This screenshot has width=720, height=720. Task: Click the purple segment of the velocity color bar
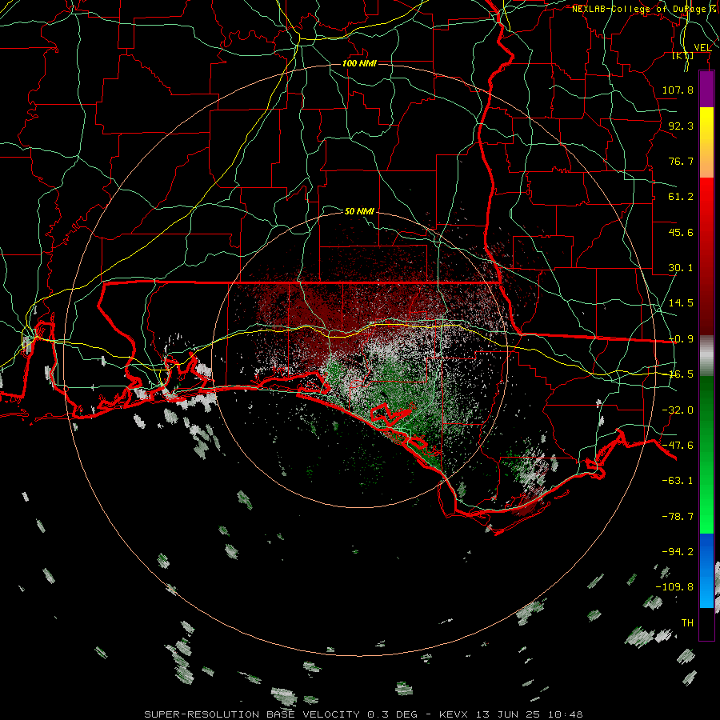[706, 90]
